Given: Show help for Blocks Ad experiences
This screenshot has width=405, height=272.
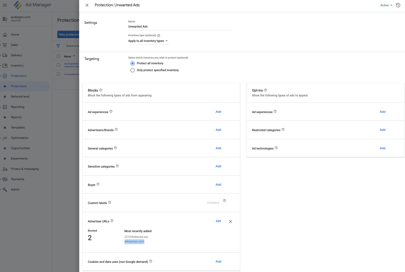Looking at the screenshot, I should (111, 111).
